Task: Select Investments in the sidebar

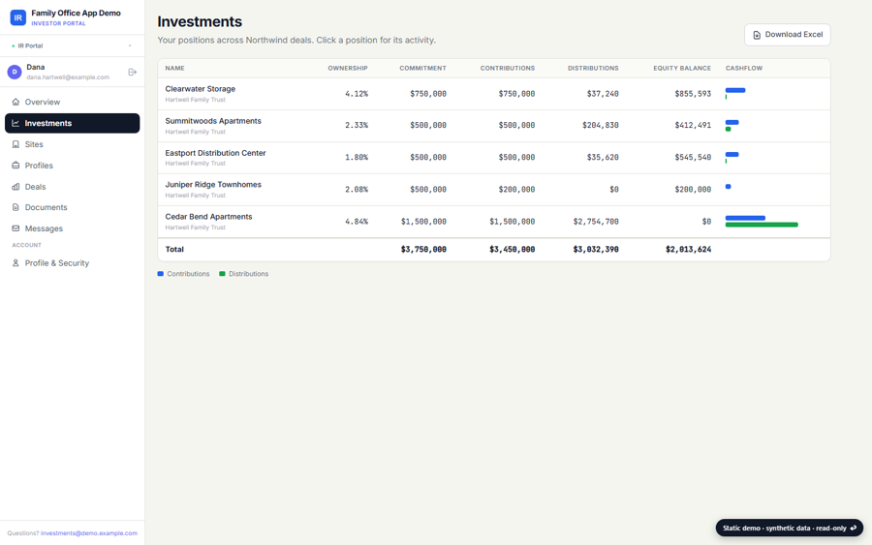Action: [x=73, y=123]
